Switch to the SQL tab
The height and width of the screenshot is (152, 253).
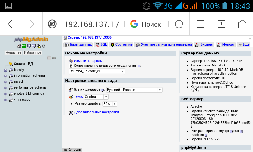point(101,45)
